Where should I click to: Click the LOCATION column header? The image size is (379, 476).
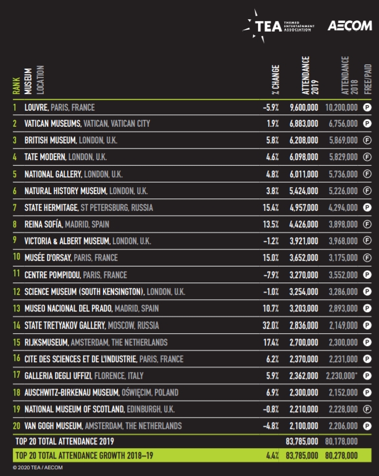pos(40,80)
